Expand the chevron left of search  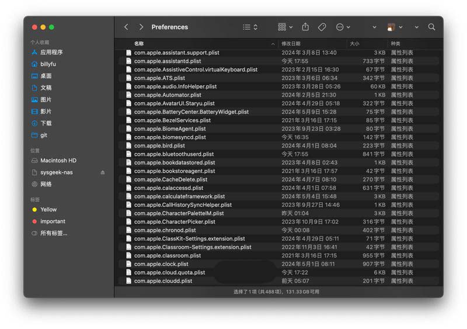tap(417, 27)
